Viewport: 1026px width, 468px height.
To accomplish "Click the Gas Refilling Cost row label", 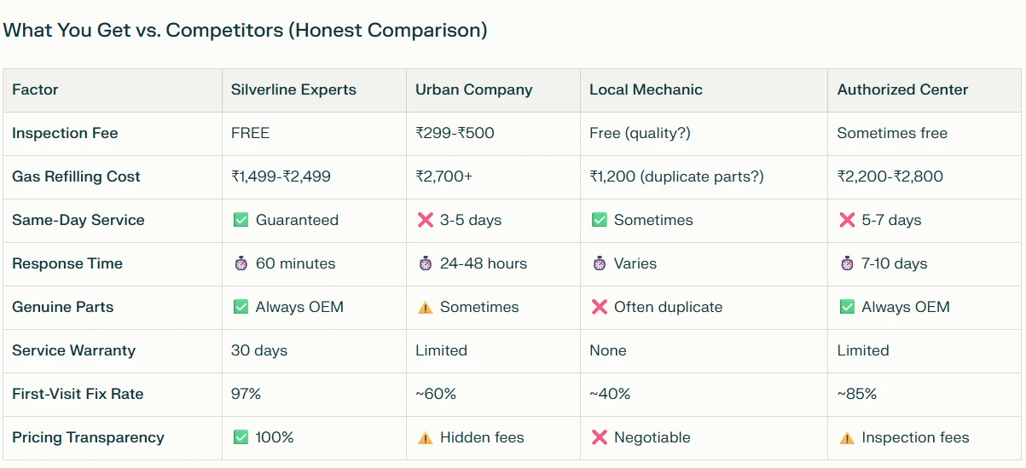I will 76,176.
